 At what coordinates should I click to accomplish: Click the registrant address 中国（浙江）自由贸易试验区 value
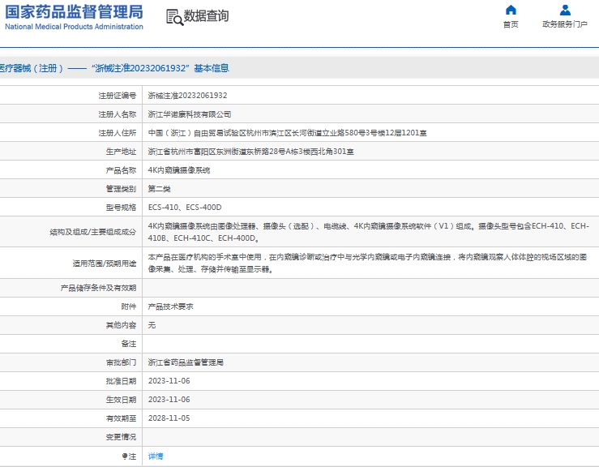[287, 133]
